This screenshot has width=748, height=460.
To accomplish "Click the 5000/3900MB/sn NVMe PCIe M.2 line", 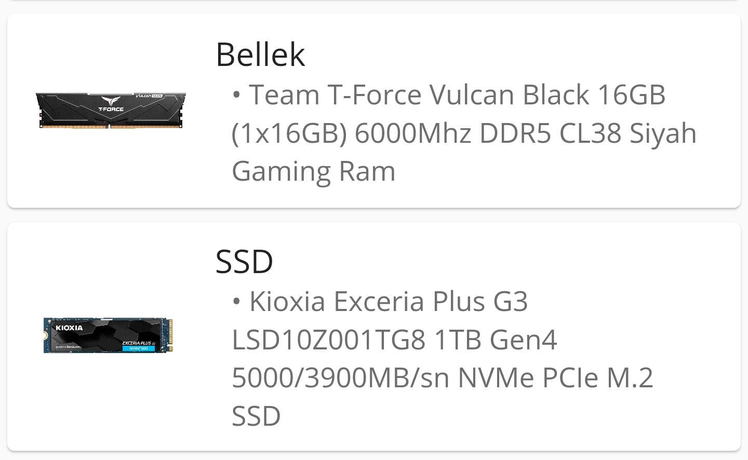I will pyautogui.click(x=442, y=377).
